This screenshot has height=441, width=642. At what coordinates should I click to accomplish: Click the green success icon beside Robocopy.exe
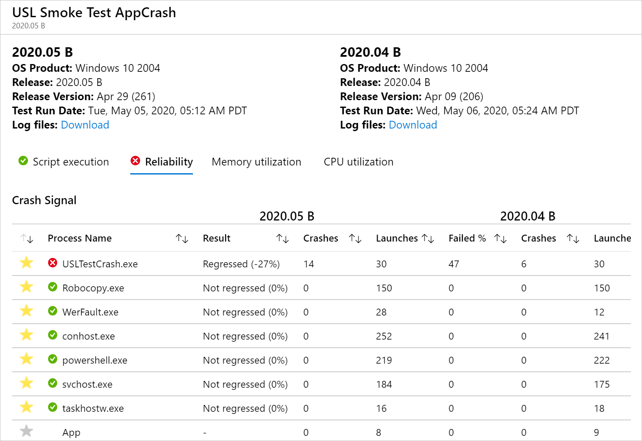pyautogui.click(x=52, y=288)
